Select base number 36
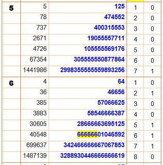Screen dimensions: 163x165 pos(43,92)
